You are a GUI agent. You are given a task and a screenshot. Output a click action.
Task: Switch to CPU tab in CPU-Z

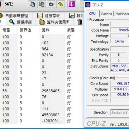tap(92, 14)
